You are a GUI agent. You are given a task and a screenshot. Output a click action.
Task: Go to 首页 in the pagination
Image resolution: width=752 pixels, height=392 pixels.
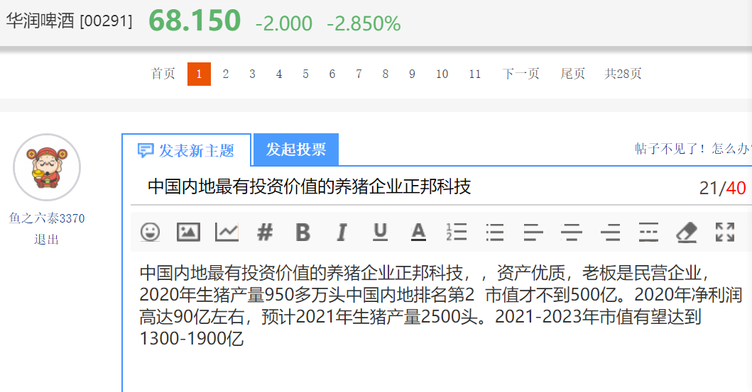pos(163,74)
